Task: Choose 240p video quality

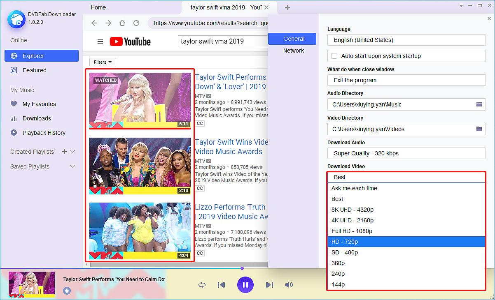Action: (x=406, y=274)
